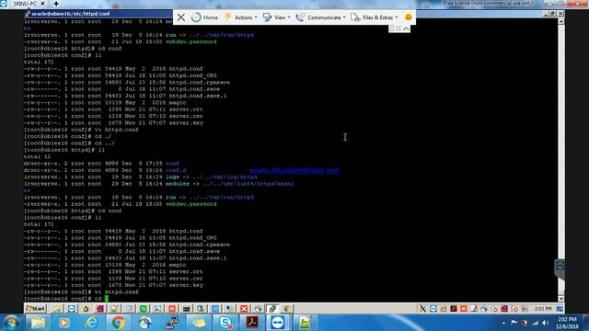Viewport: 589px width, 331px height.
Task: Click the remote tray TeamViewer icon
Action: [x=433, y=309]
